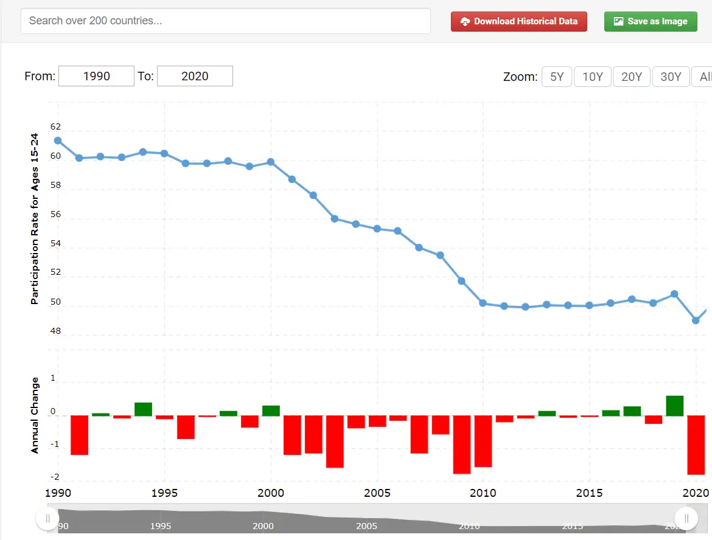
Task: Set zoom to 5Y
Action: click(557, 77)
